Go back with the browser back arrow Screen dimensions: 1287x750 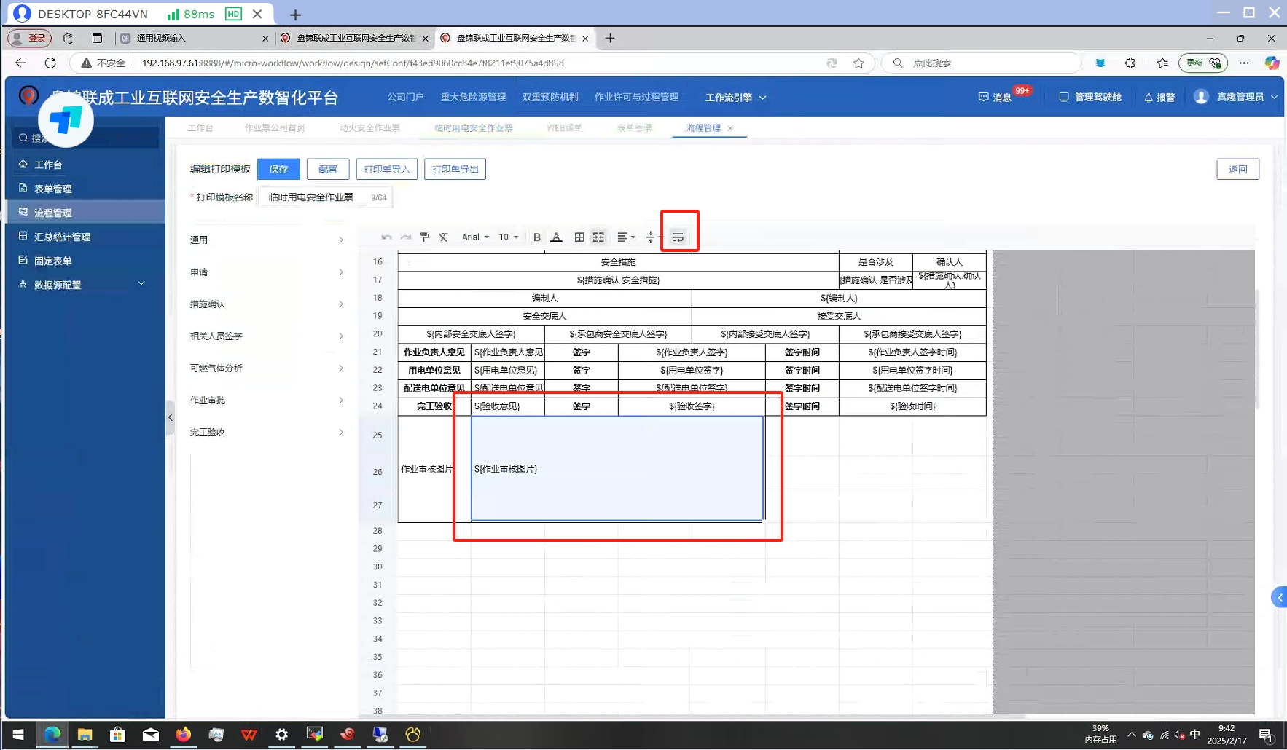pos(20,63)
